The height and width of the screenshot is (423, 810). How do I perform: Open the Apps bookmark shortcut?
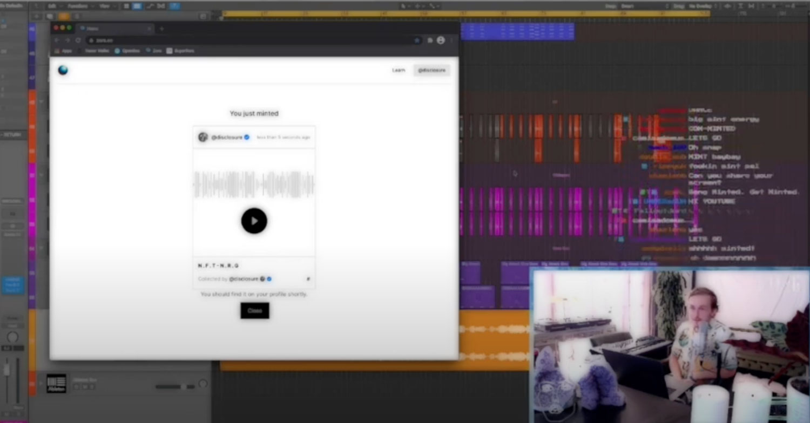(x=64, y=51)
